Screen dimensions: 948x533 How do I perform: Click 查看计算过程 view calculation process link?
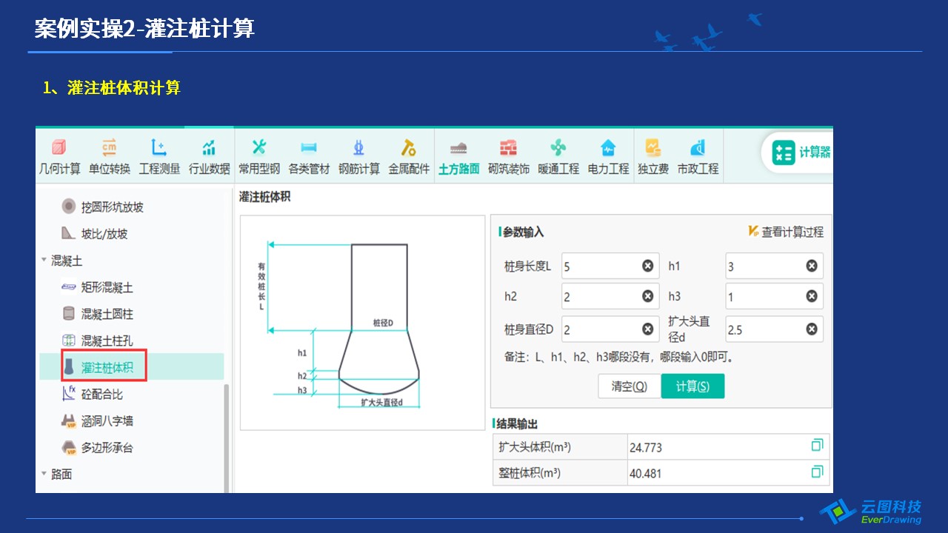click(785, 232)
